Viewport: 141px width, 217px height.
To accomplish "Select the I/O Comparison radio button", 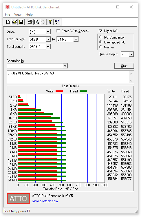I will click(x=101, y=37).
